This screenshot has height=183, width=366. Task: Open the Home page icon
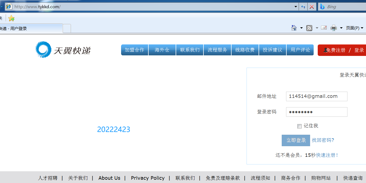(294, 28)
